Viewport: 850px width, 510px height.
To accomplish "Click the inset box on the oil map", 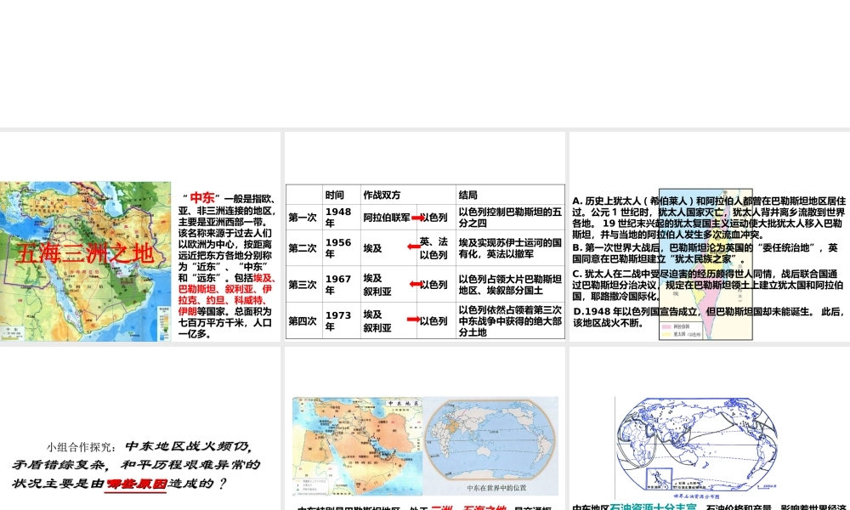I will tap(660, 479).
